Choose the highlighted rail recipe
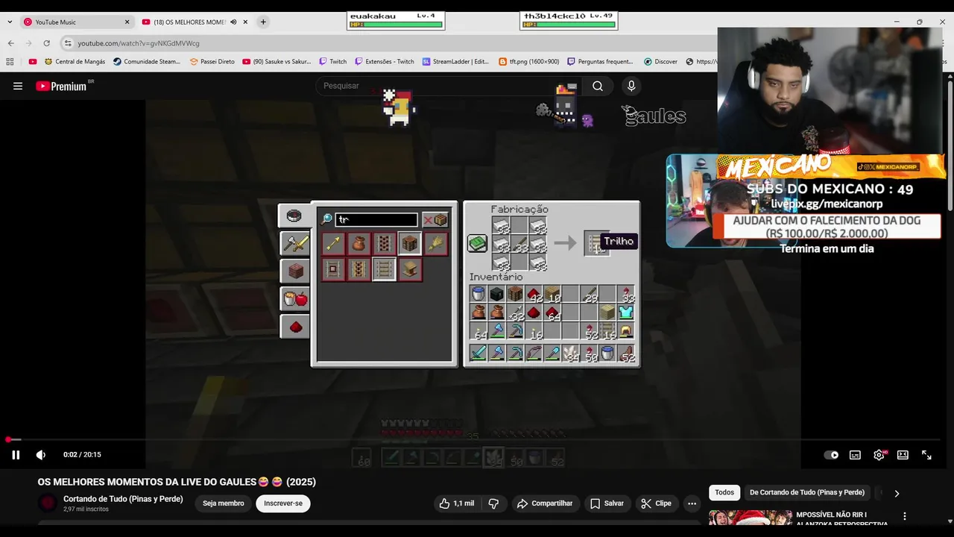Viewport: 954px width, 537px height. pyautogui.click(x=384, y=268)
